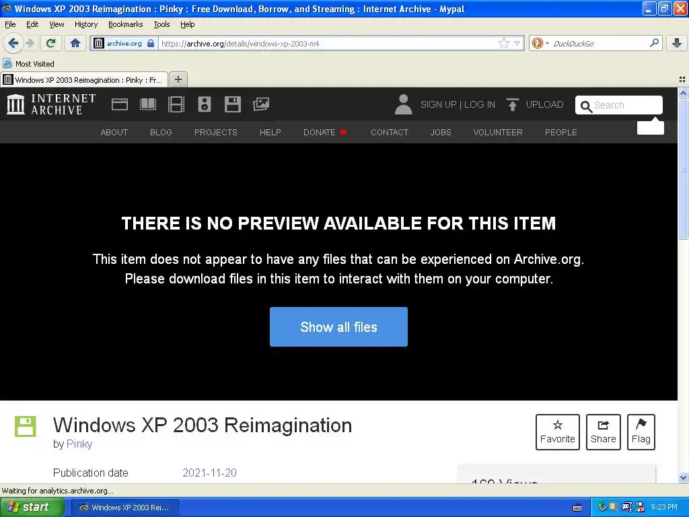The width and height of the screenshot is (689, 517).
Task: Open the Bookmarks menu
Action: (x=126, y=24)
